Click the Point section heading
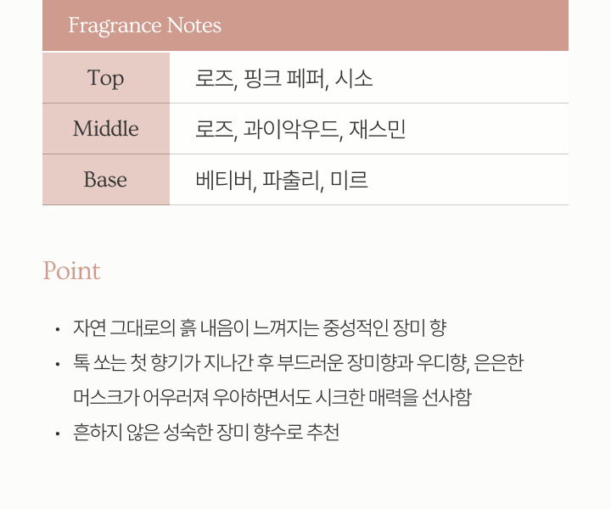 click(72, 271)
